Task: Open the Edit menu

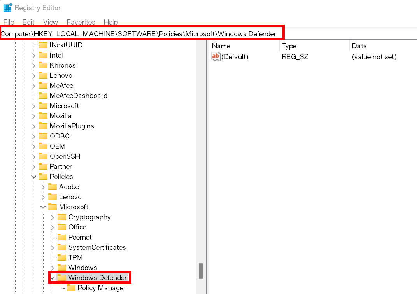Action: (x=28, y=22)
